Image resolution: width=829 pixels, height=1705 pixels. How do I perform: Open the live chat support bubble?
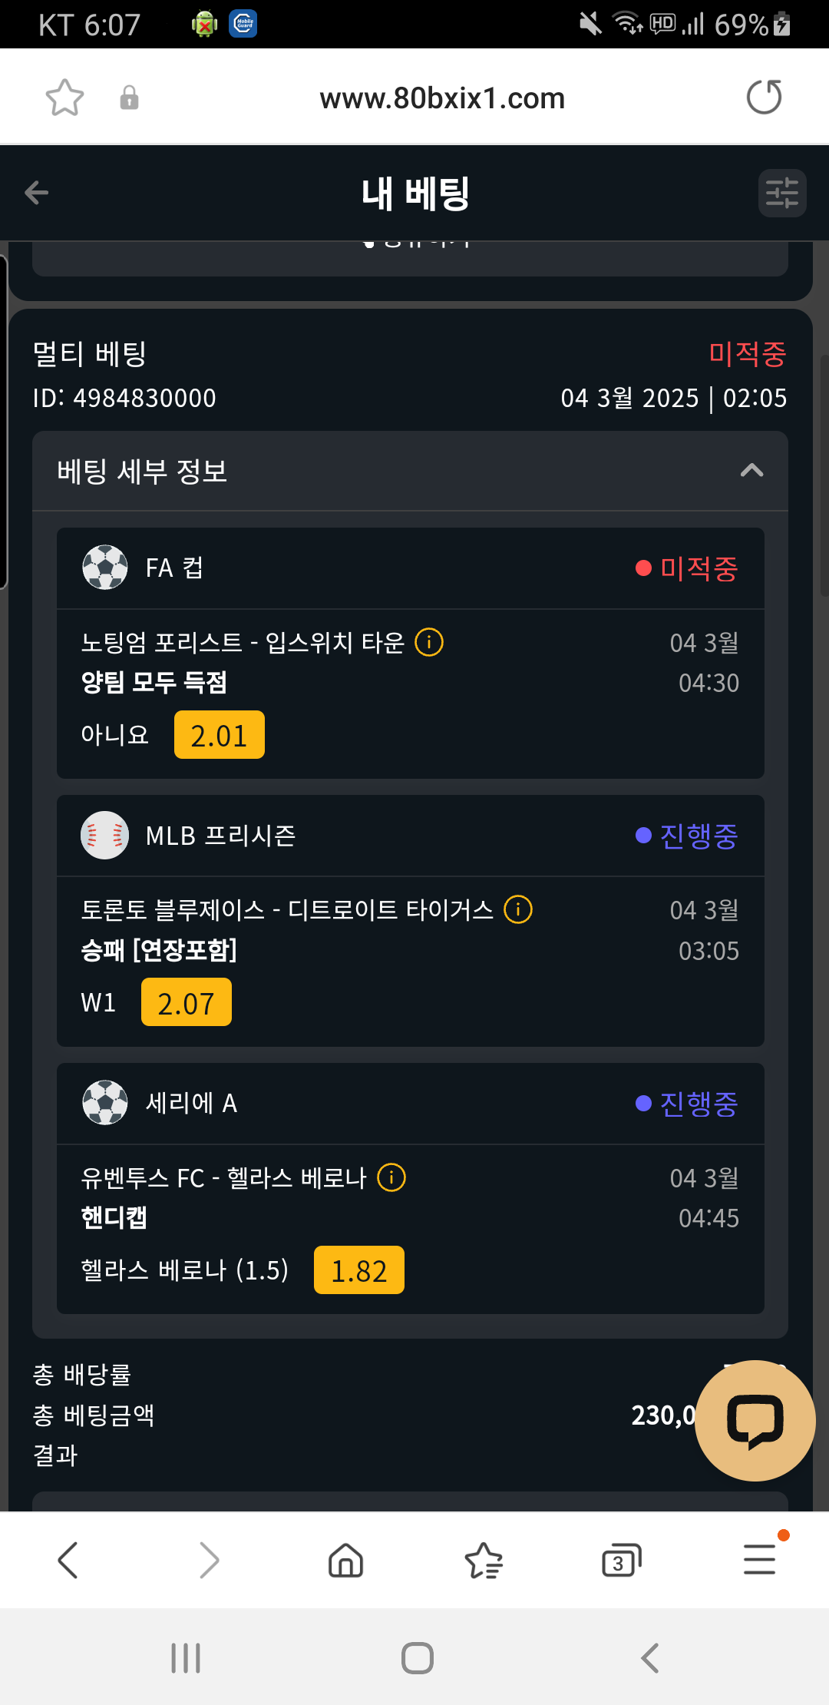pos(755,1420)
